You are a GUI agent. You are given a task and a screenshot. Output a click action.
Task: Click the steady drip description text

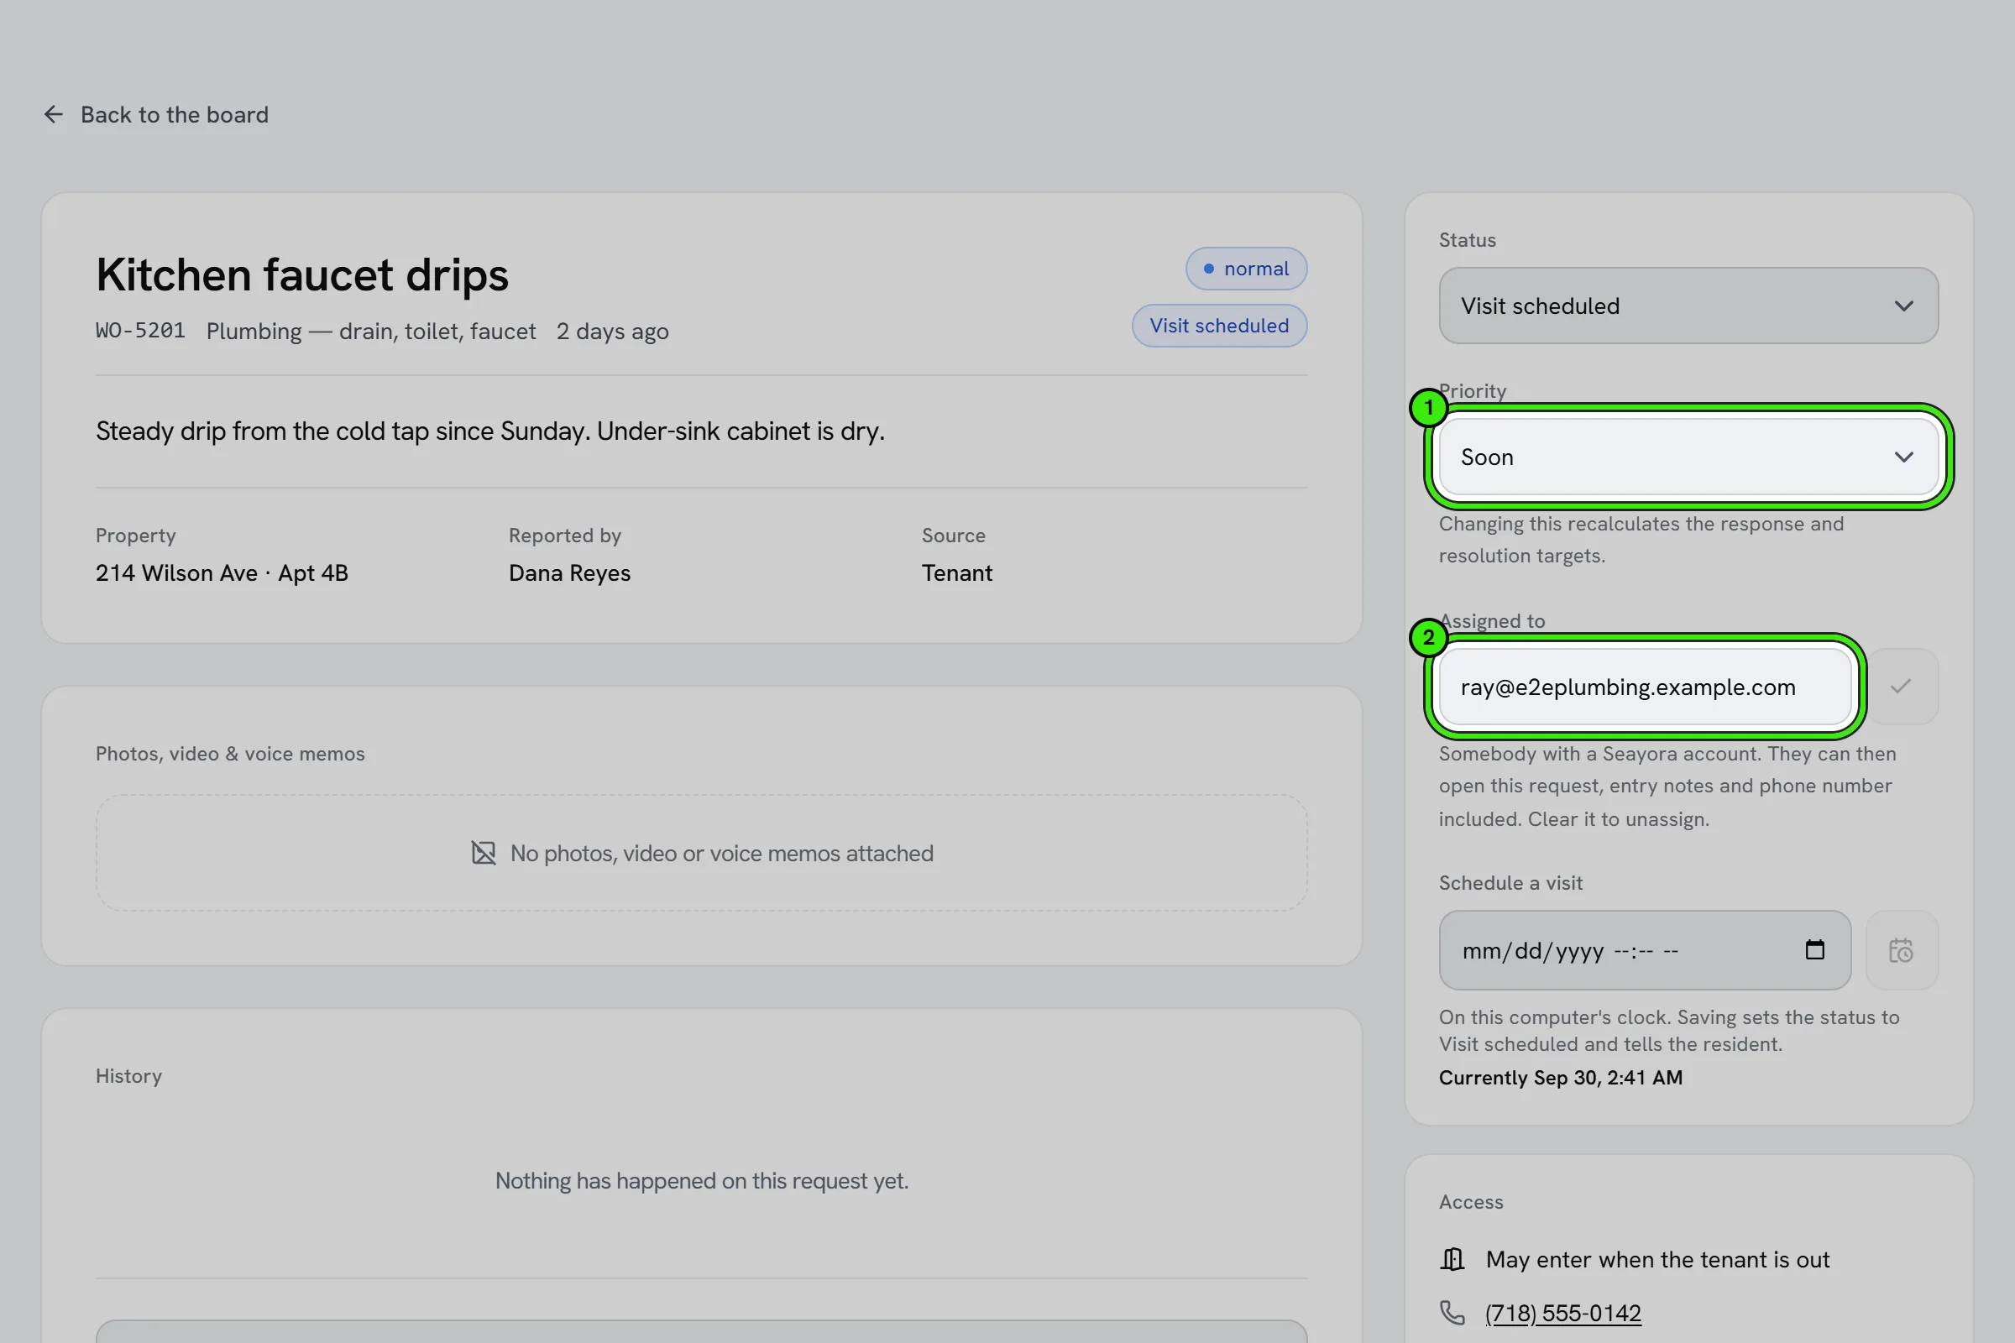[x=490, y=431]
